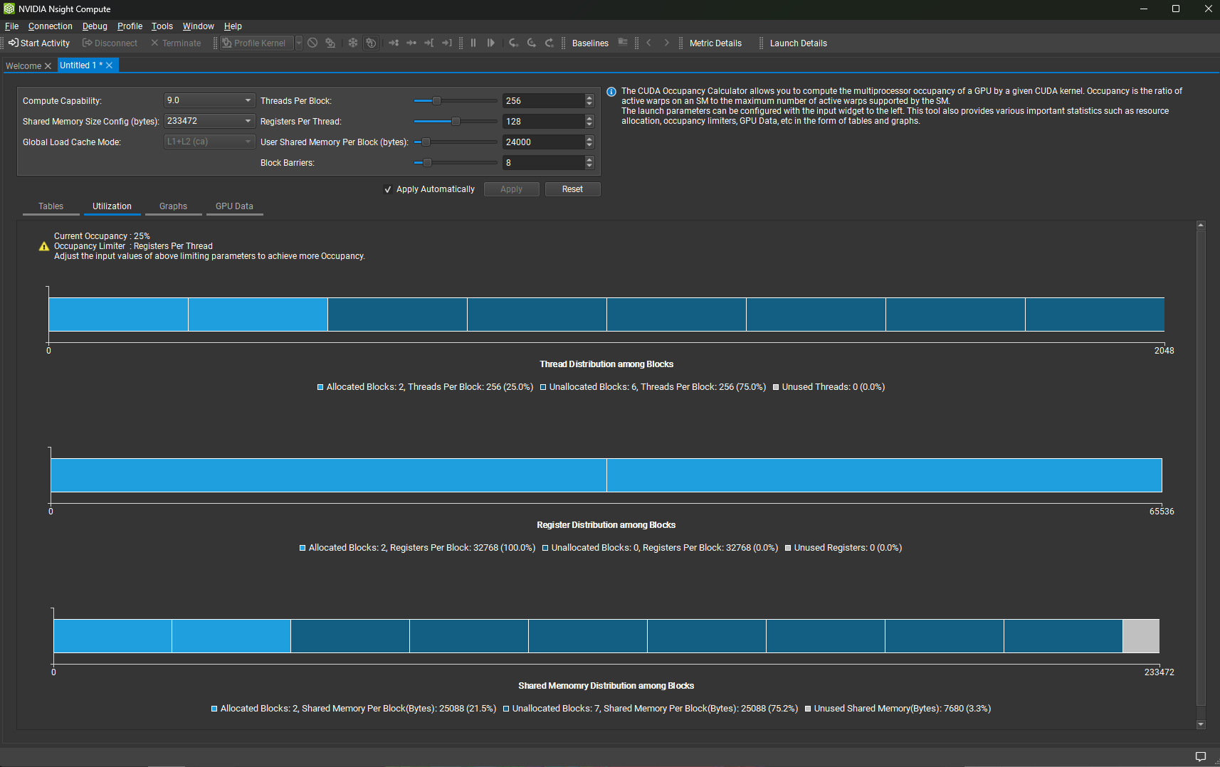The height and width of the screenshot is (767, 1220).
Task: Click the Metric Details button
Action: (715, 43)
